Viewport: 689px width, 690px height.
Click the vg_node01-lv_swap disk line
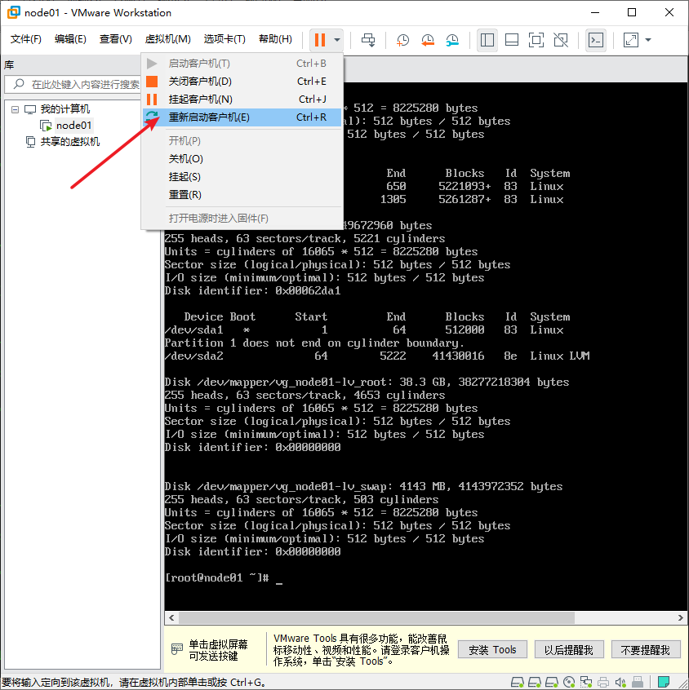pos(363,486)
